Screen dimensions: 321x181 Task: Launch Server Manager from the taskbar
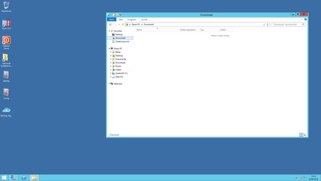pos(14,178)
